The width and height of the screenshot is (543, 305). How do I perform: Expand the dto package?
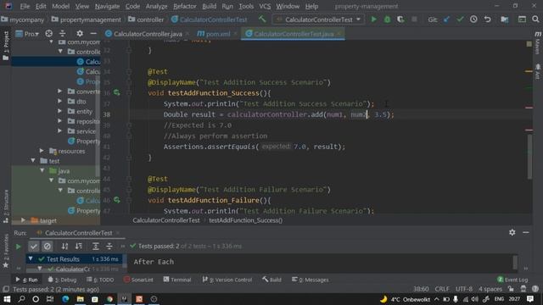[60, 101]
